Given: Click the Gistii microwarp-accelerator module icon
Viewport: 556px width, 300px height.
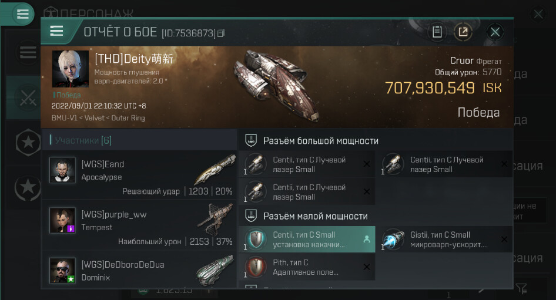Looking at the screenshot, I should click(x=394, y=240).
